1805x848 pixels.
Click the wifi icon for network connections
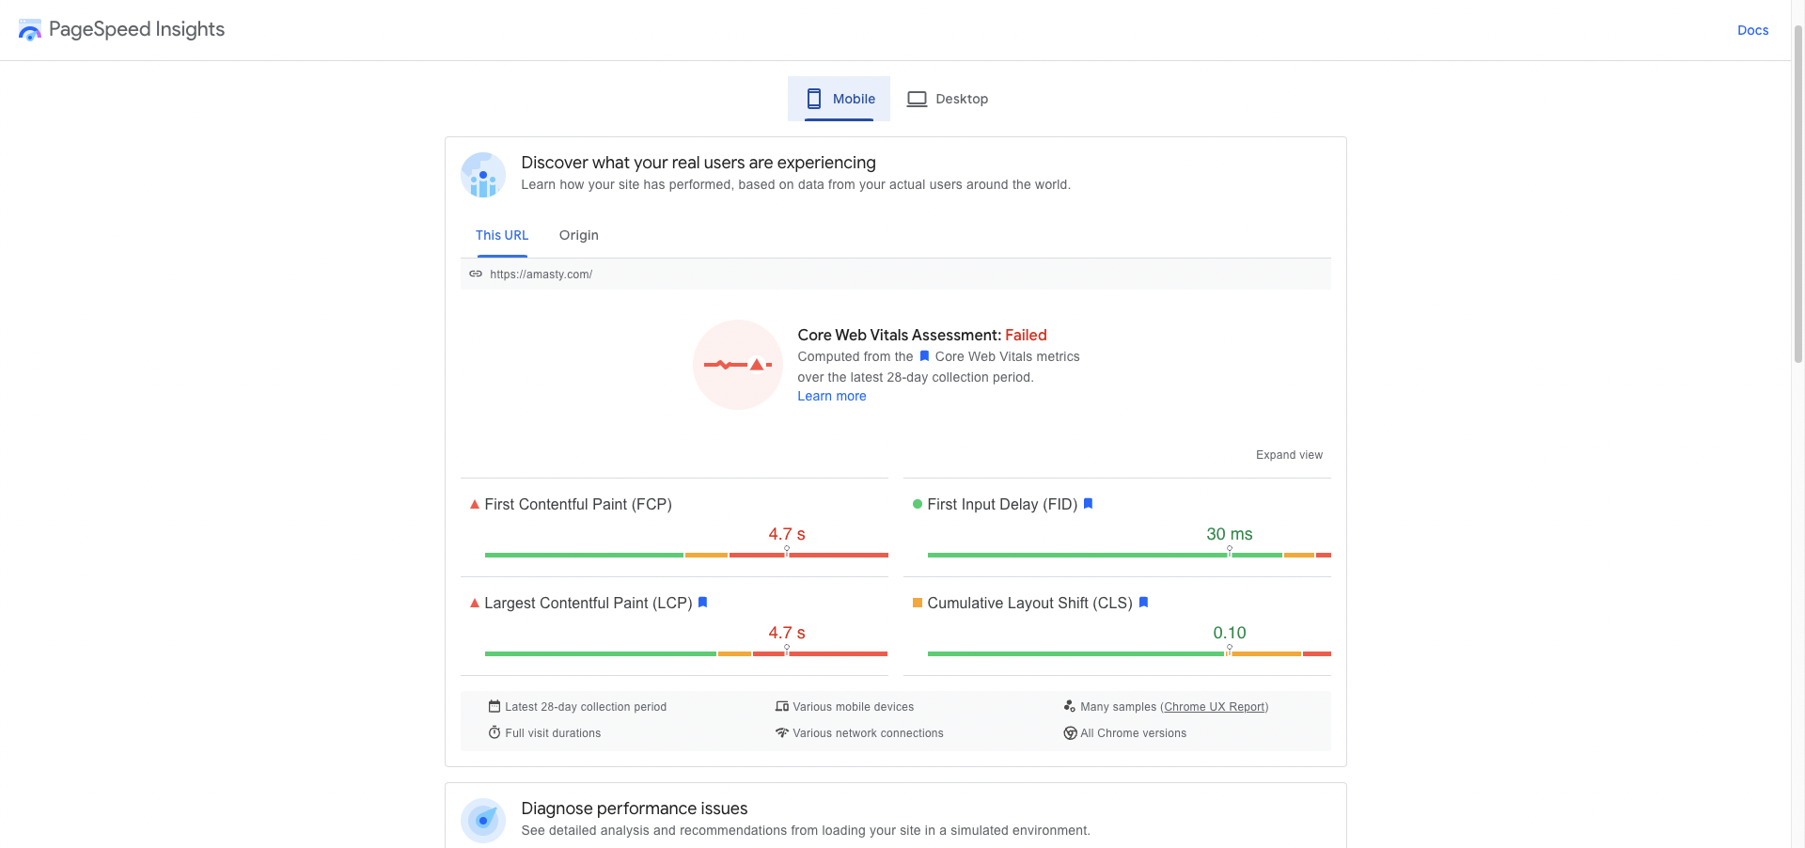pos(782,732)
